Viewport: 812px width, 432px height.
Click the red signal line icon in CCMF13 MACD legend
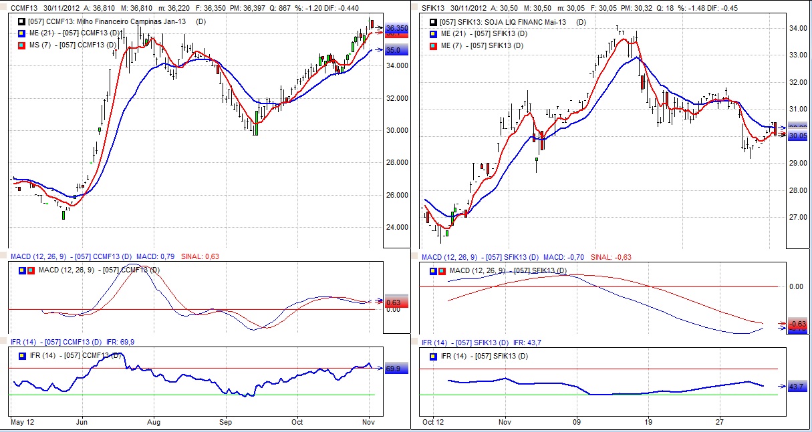pos(31,270)
